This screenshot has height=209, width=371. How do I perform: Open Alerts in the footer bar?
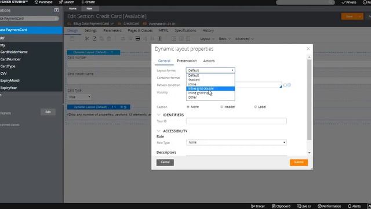(354, 206)
